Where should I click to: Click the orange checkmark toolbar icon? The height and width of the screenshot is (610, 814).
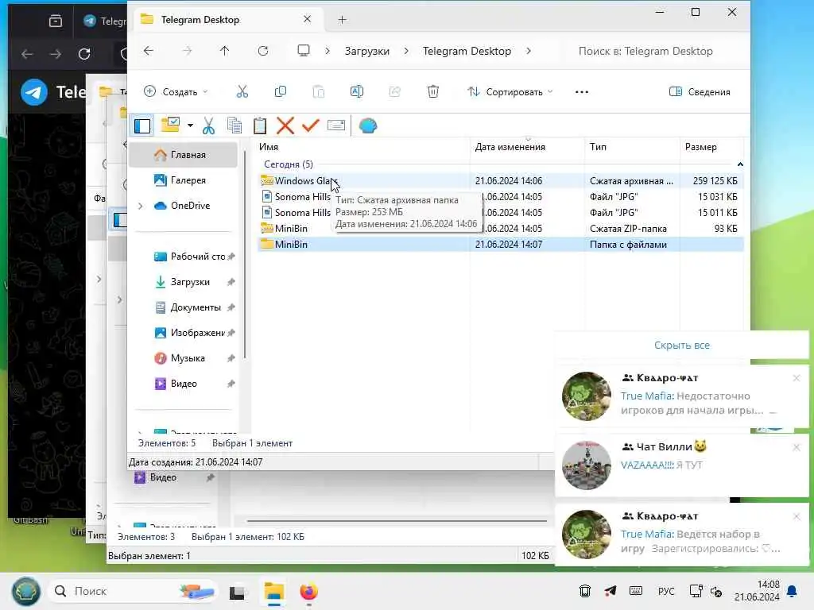(x=311, y=125)
